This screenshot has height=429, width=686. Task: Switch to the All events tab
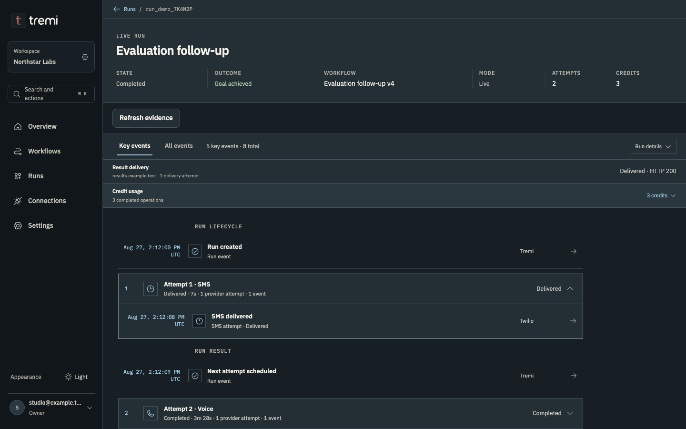click(x=179, y=146)
